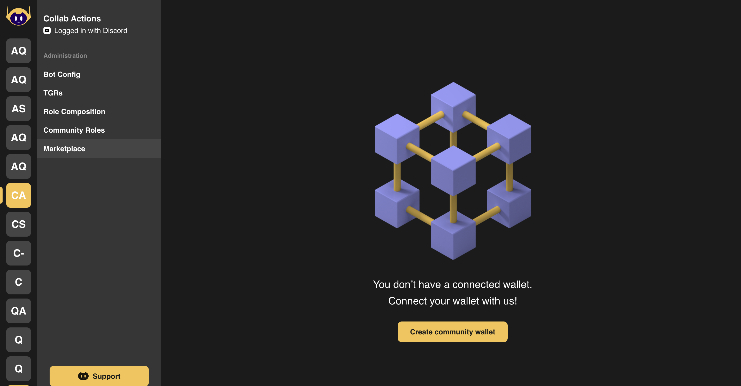Select the C- server in sidebar
The image size is (741, 386).
pyautogui.click(x=19, y=253)
